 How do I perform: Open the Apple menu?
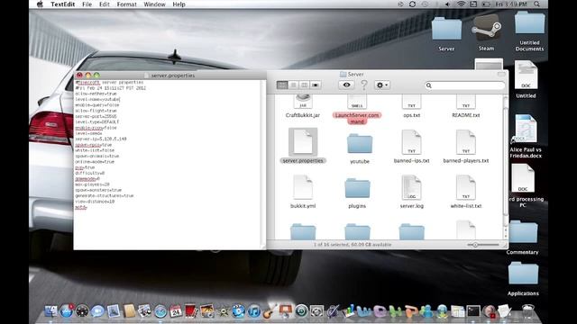coord(40,4)
